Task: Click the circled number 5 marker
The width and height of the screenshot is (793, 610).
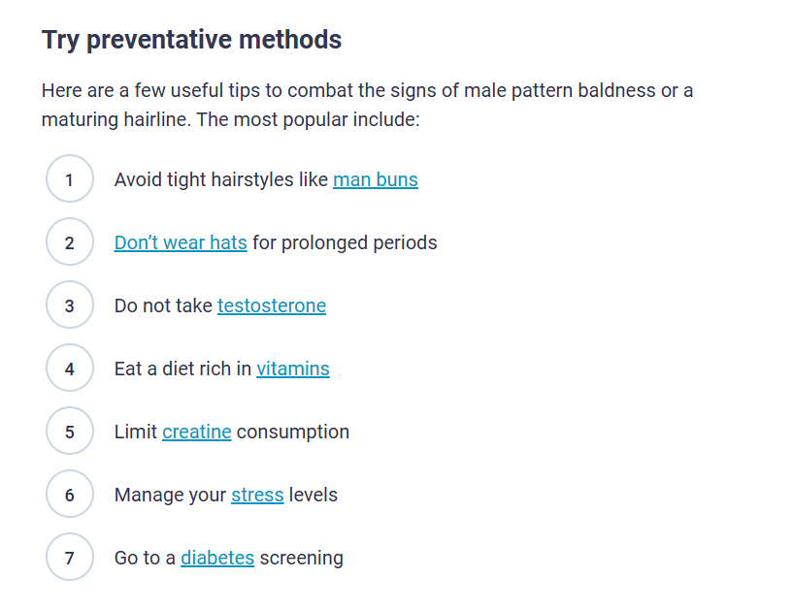Action: click(x=70, y=432)
